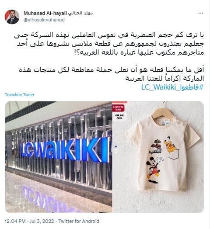Click the ONLINE ÖZEL badge
This screenshot has width=210, height=229.
tap(119, 117)
